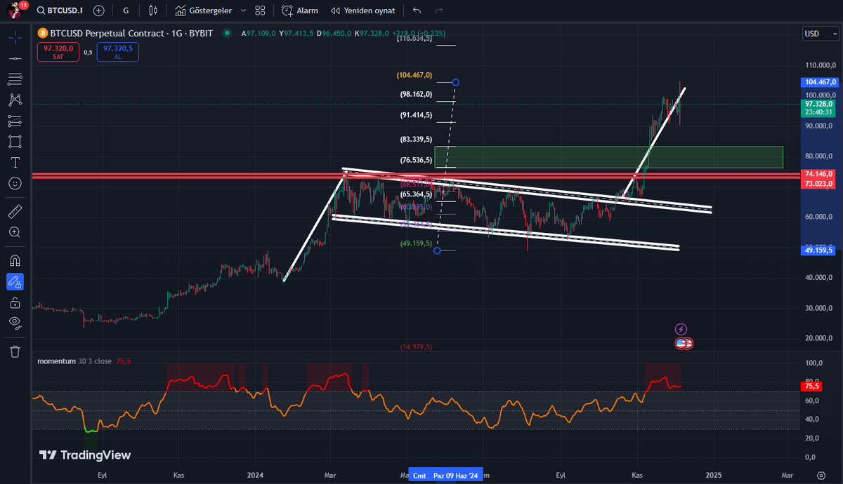Select the 104.467,0 blue price label
Viewport: 843px width, 484px height.
tap(820, 82)
